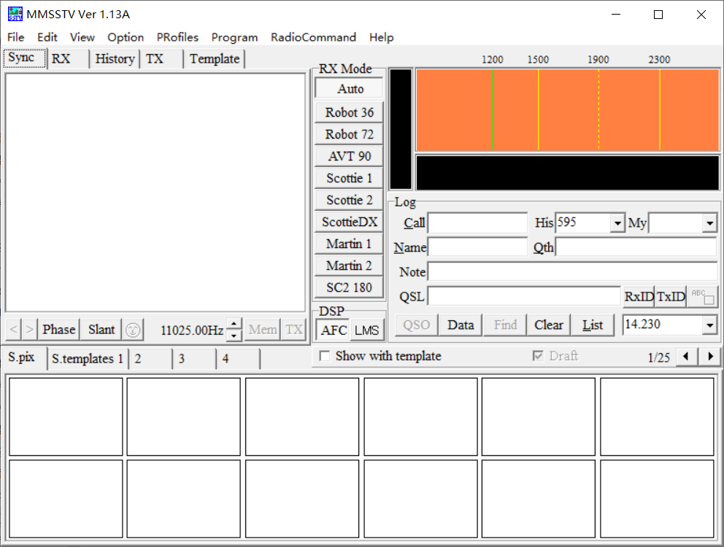
Task: Select SC2 180 RX mode
Action: pos(349,287)
